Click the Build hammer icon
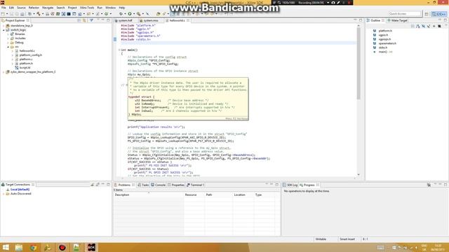 (39, 14)
